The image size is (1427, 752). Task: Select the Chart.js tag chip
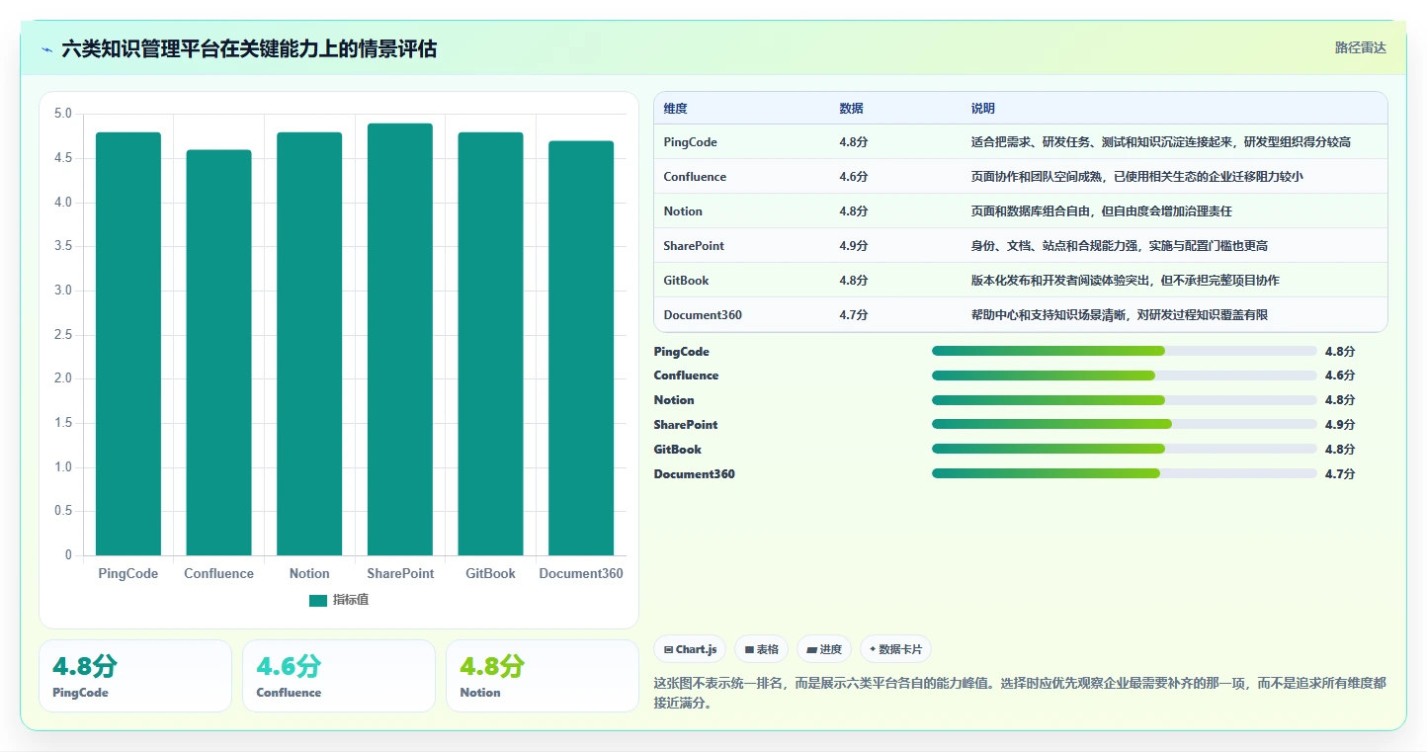690,649
